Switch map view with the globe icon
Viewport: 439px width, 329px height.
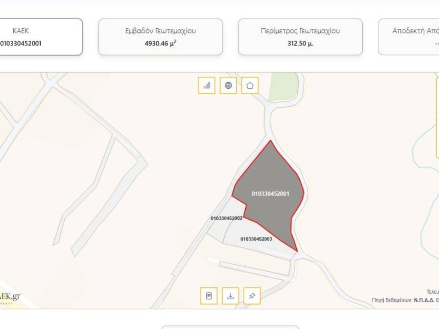pos(228,85)
